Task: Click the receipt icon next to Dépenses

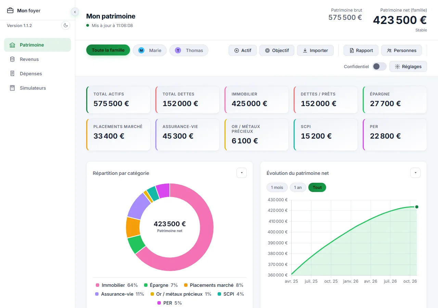Action: 13,74
